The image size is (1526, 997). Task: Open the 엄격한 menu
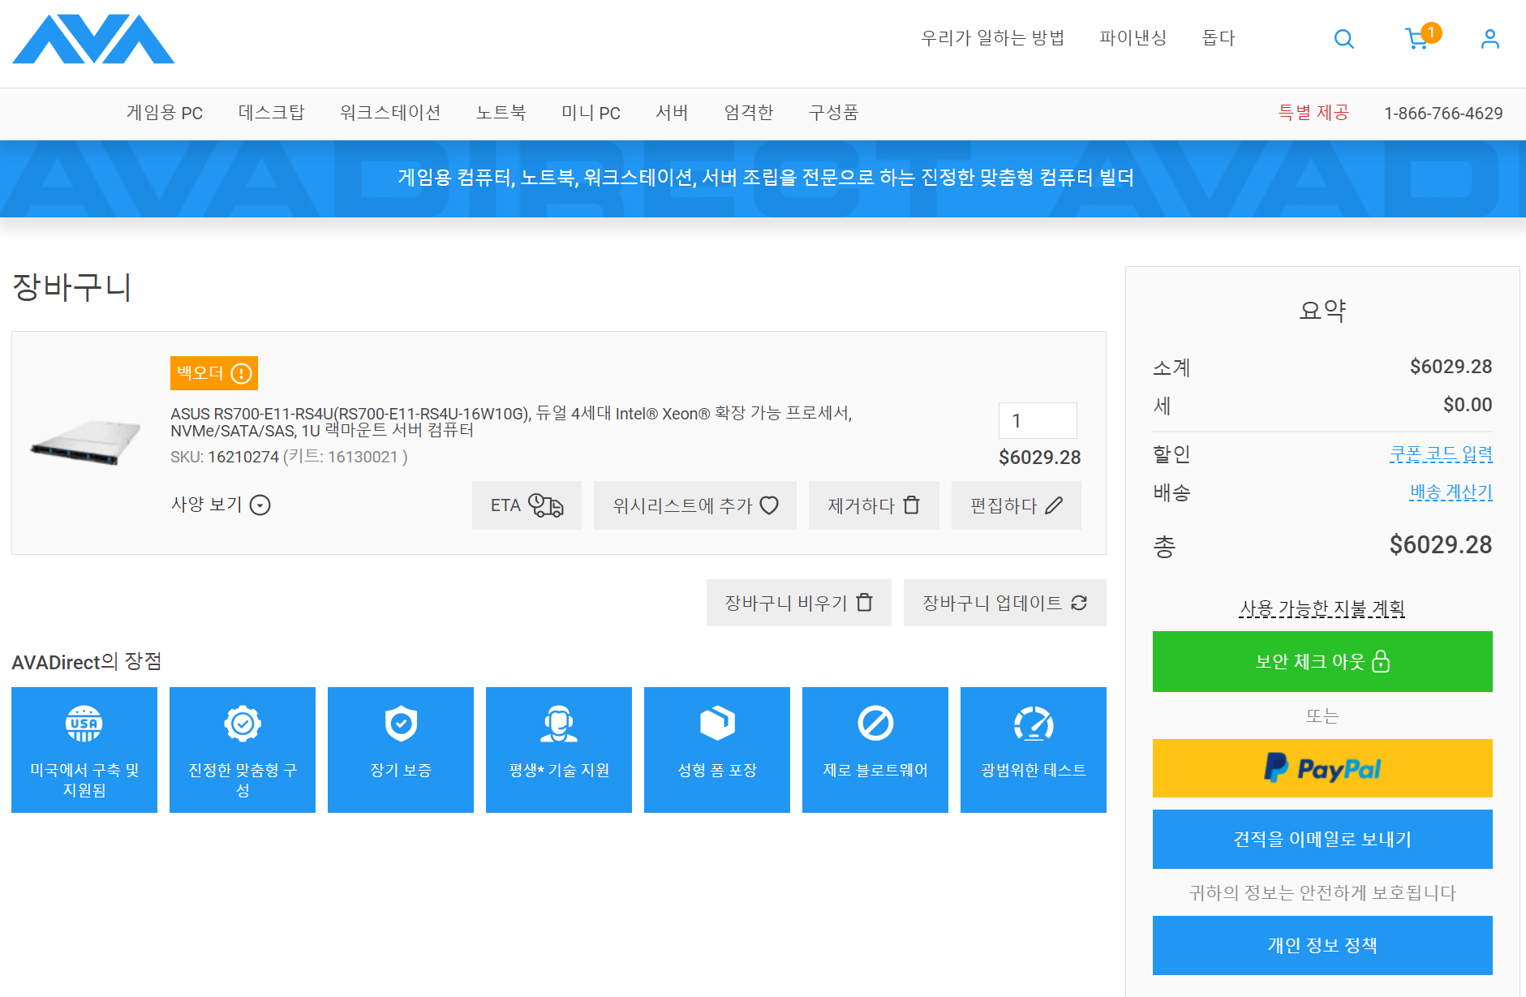click(x=749, y=113)
